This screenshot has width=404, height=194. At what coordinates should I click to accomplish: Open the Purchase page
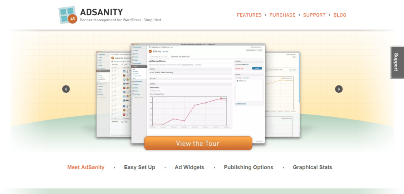(x=282, y=15)
